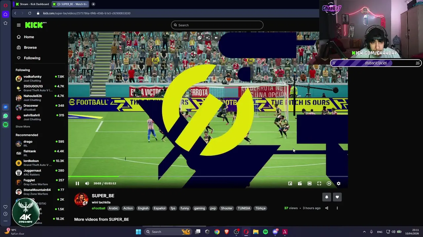Select the English tag
The height and width of the screenshot is (237, 423).
pyautogui.click(x=143, y=208)
